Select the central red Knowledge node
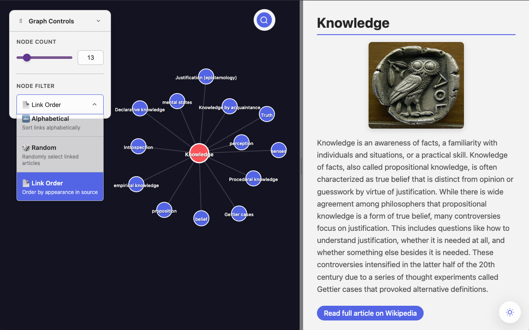Viewport: 529px width, 330px height. tap(199, 153)
